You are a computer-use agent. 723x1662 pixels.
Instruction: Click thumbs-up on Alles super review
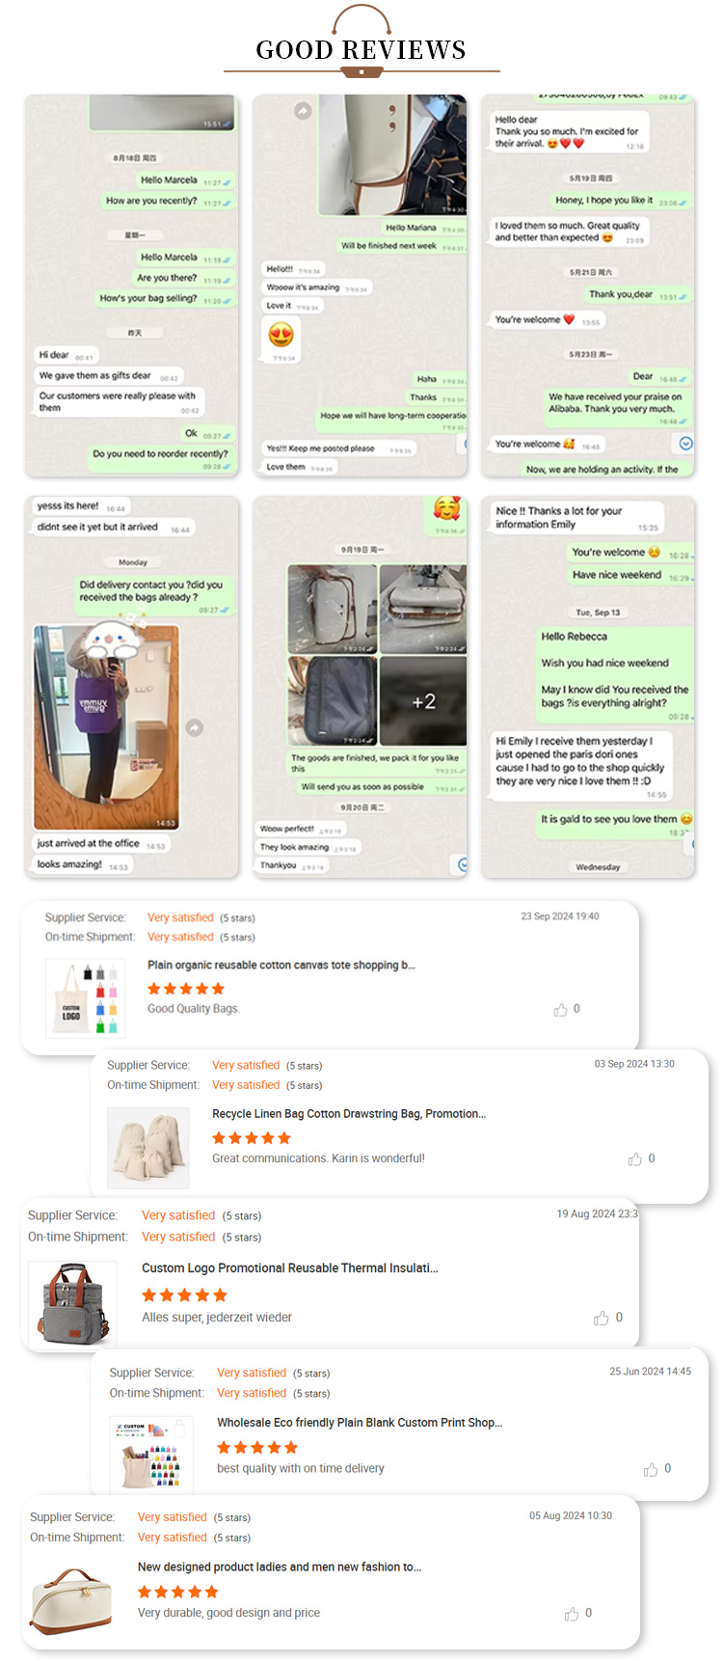(601, 1318)
